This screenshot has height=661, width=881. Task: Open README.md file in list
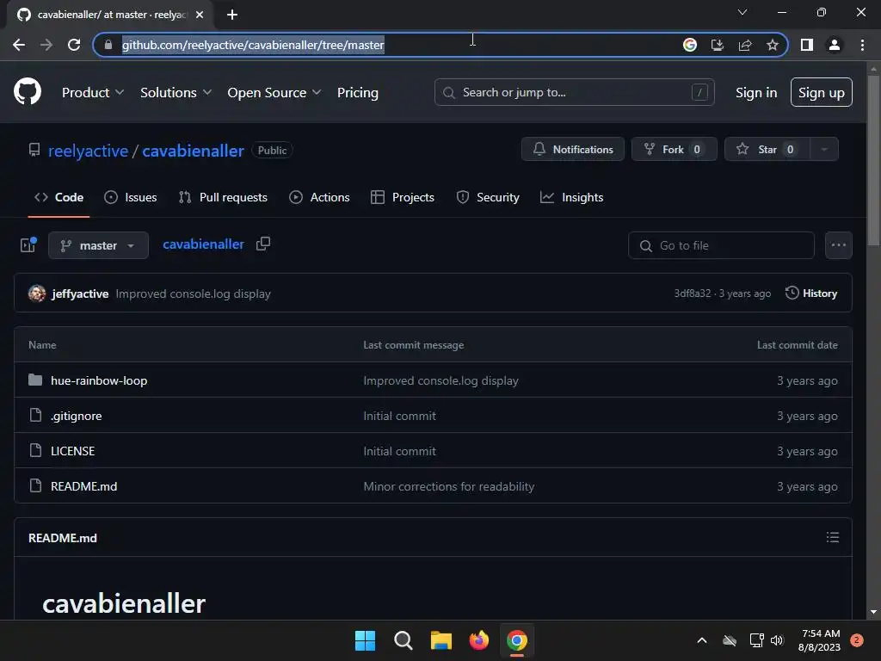(83, 486)
